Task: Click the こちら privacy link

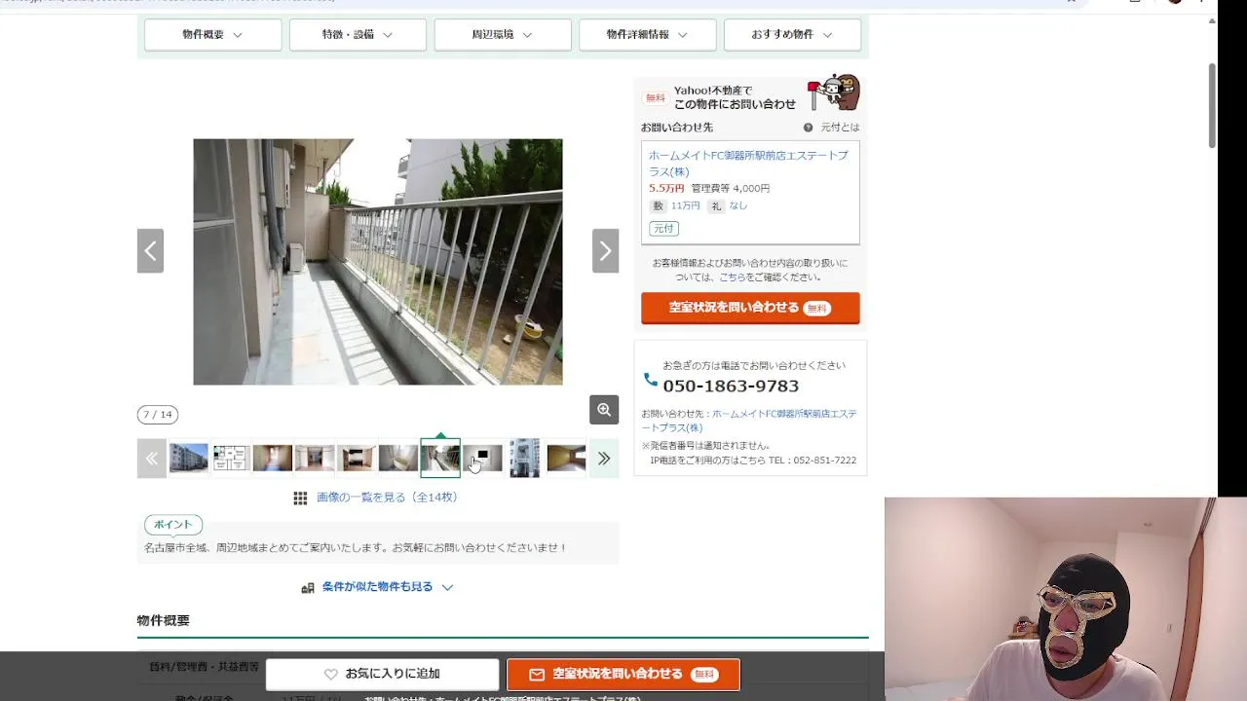Action: click(x=733, y=277)
